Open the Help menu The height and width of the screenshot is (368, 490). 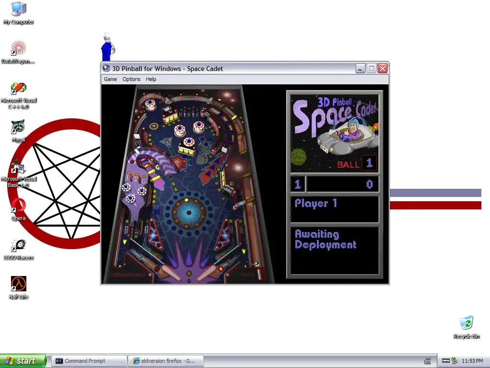tap(151, 79)
